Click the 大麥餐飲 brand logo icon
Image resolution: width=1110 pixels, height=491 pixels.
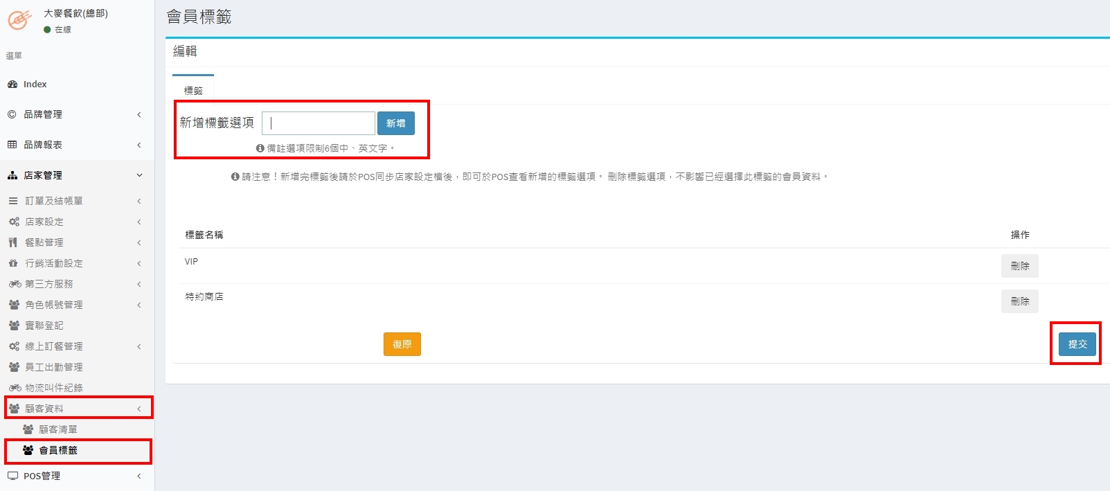point(19,20)
